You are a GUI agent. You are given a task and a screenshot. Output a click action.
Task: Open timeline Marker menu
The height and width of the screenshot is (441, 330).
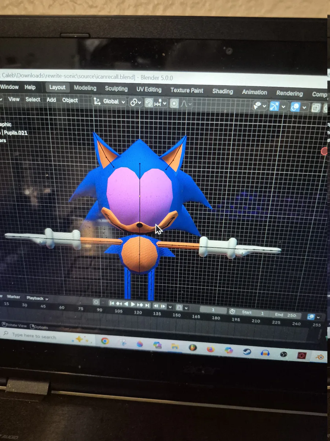[x=14, y=297]
